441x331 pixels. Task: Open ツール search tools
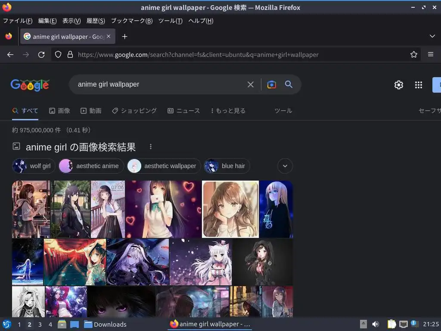tap(283, 111)
